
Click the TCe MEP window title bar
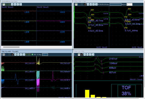36,51
